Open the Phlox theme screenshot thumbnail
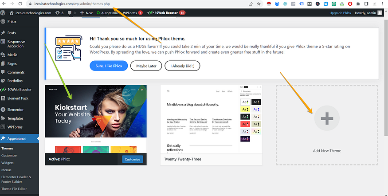Viewport: 388px width, 196px height. click(x=96, y=119)
